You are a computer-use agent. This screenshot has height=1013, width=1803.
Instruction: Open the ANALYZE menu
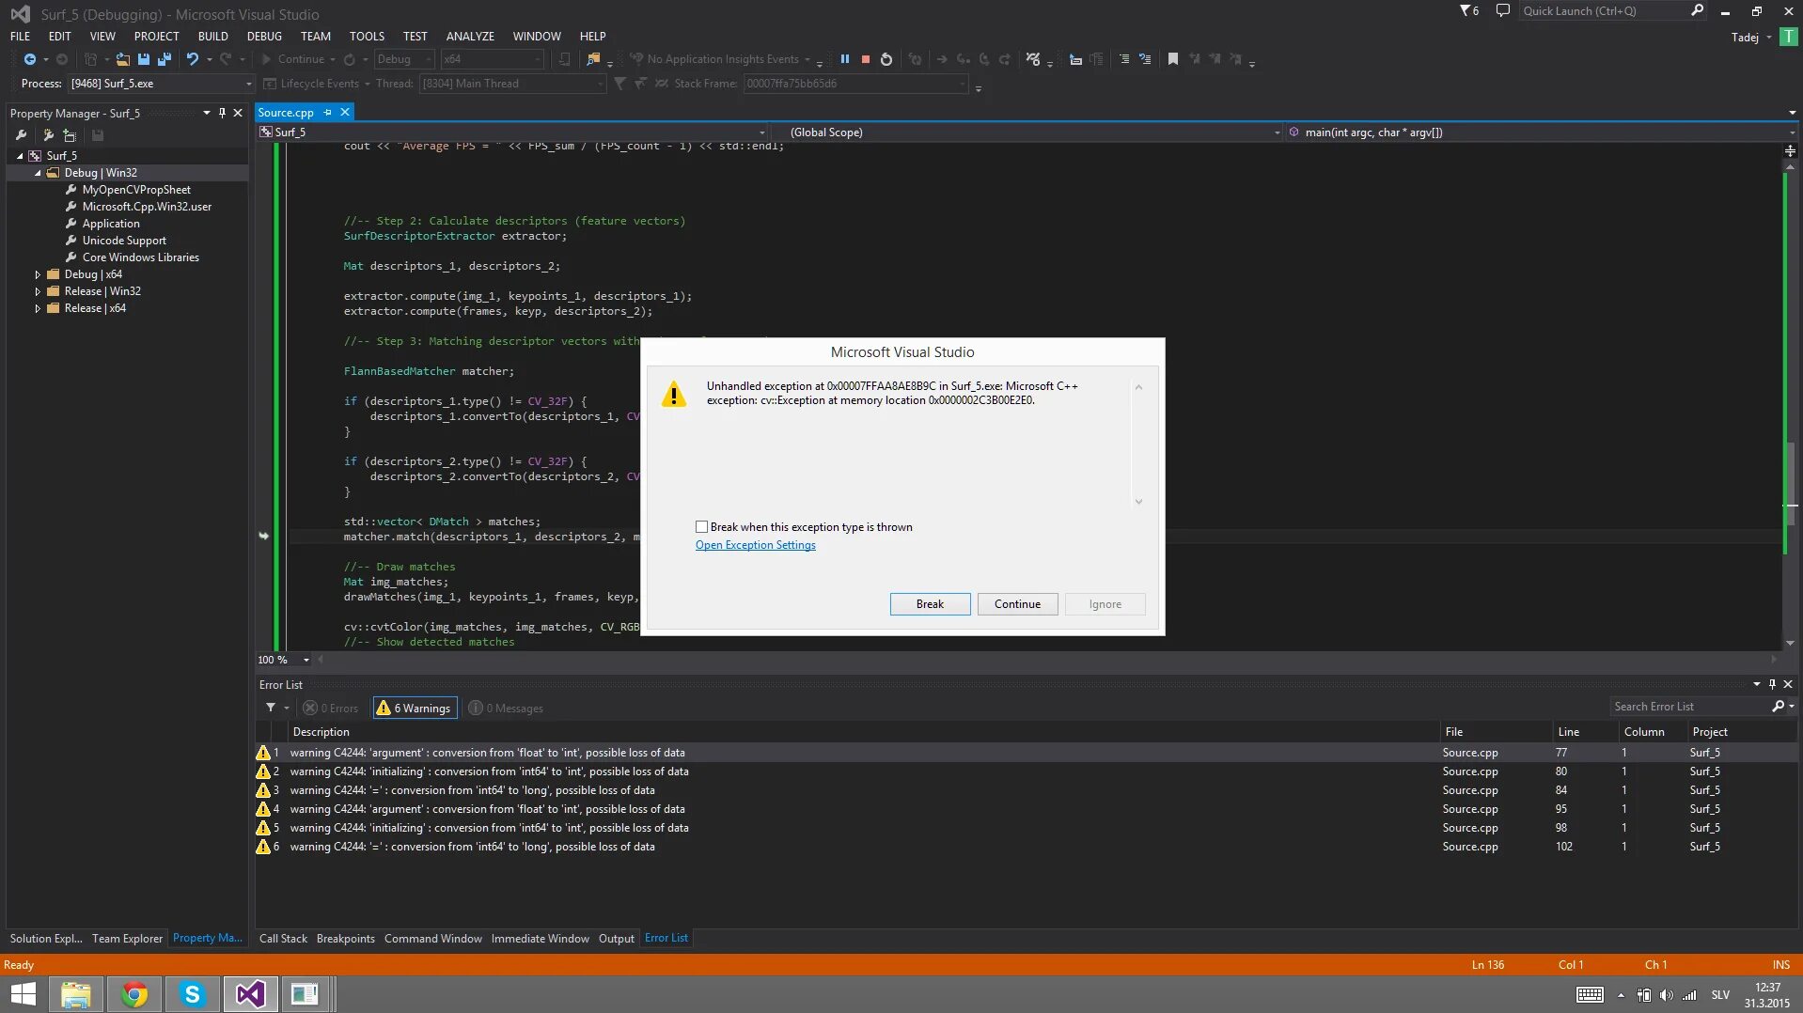470,36
